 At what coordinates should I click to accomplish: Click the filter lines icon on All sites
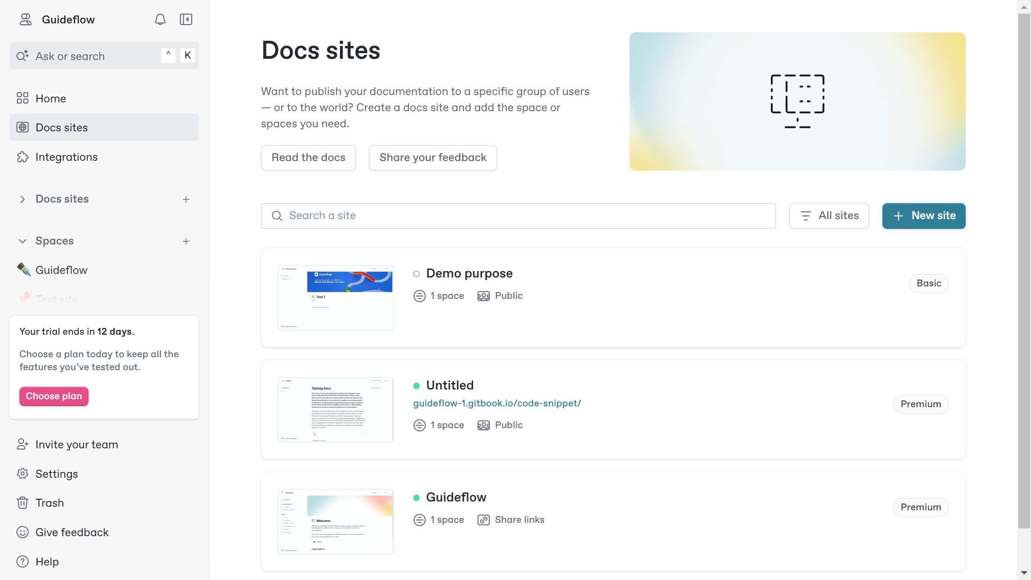[x=805, y=216]
